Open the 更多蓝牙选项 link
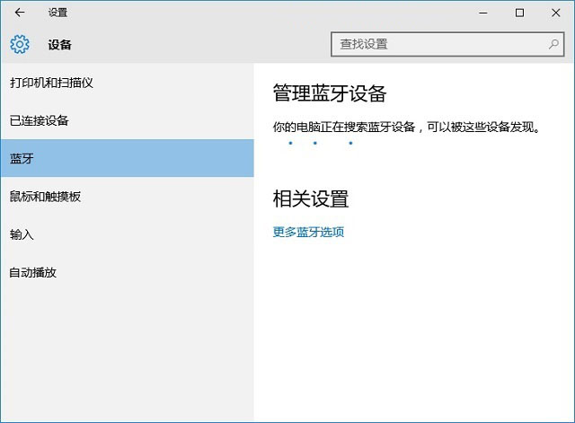Screen dimensions: 575x423 (x=308, y=232)
